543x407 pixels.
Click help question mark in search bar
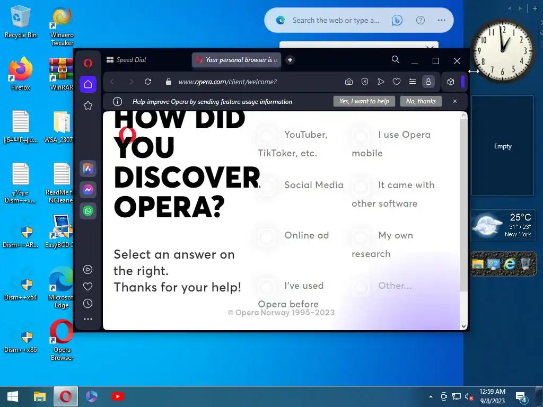click(x=420, y=21)
